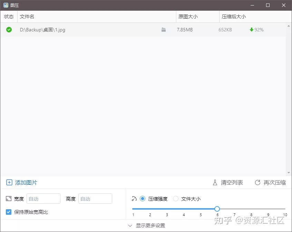Screen dimensions: 292x232
Task: Click the green success status icon
Action: pos(9,30)
